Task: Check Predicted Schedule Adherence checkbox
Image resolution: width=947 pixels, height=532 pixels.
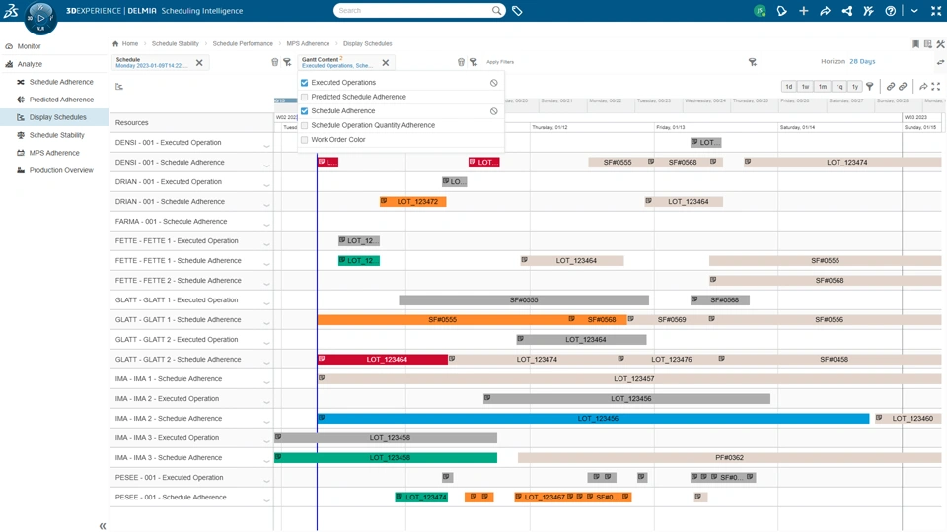Action: 305,97
